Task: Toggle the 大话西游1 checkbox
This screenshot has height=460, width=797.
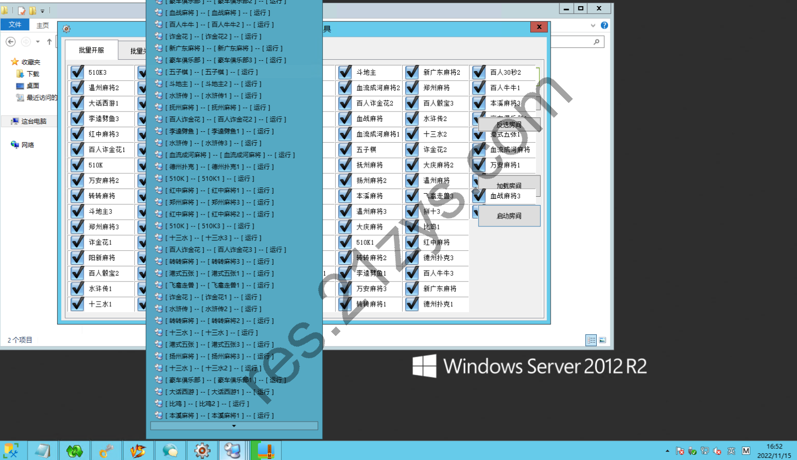Action: coord(77,103)
